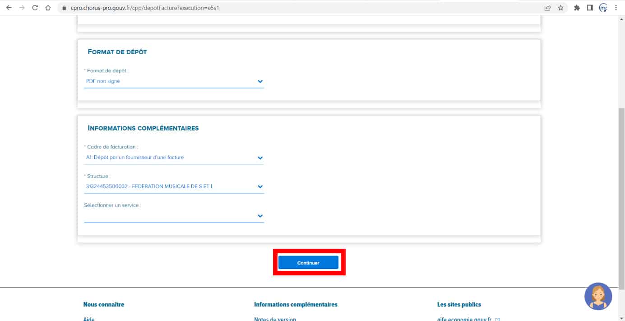This screenshot has width=625, height=321.
Task: Open the Cadre de facturation dropdown
Action: click(174, 158)
